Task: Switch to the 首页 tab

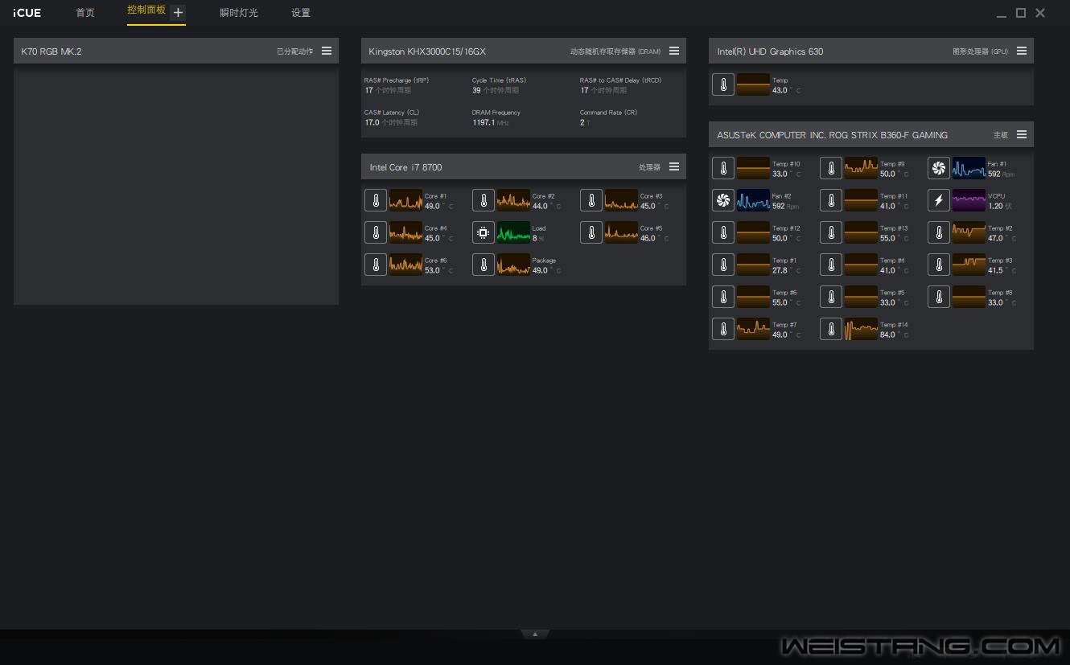Action: point(85,13)
